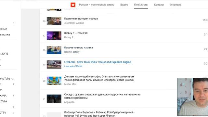Click playlist index number 19

[44, 65]
